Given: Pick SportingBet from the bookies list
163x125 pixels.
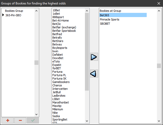Looking at the screenshot, I should coord(60,119).
